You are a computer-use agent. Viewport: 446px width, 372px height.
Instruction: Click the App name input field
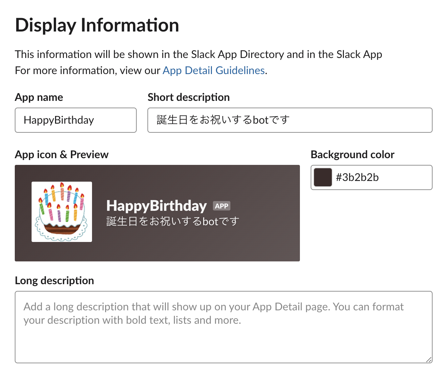[76, 120]
